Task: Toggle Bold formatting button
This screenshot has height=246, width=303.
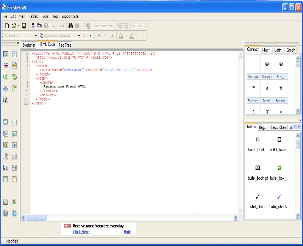Action: tap(98, 36)
